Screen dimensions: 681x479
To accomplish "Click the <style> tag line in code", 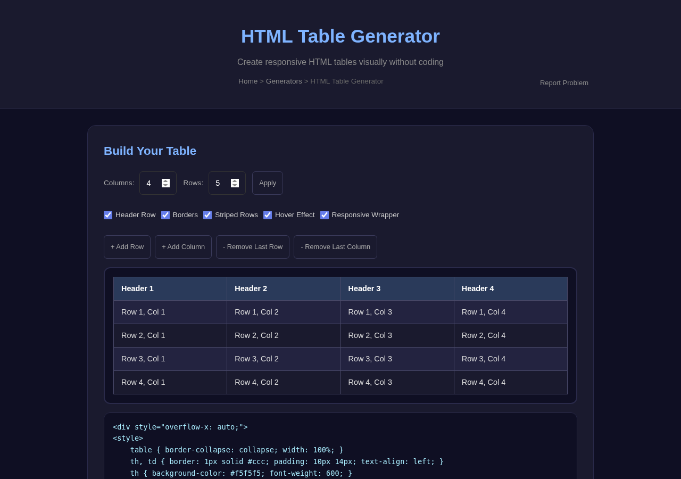I will 128,438.
